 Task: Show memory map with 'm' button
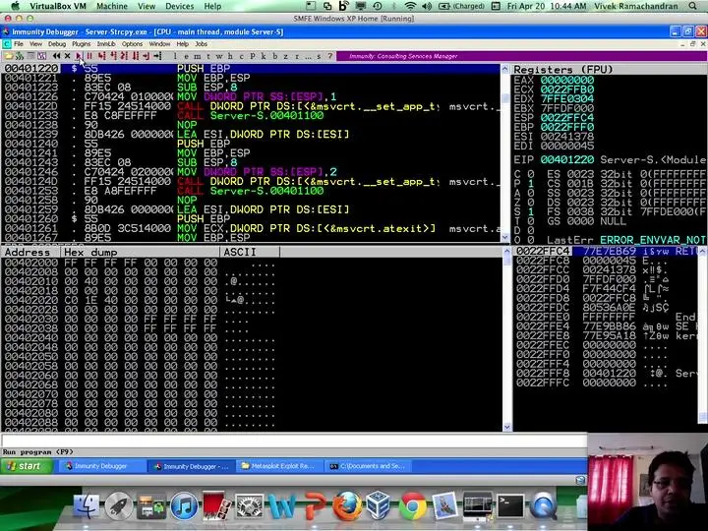pos(198,56)
